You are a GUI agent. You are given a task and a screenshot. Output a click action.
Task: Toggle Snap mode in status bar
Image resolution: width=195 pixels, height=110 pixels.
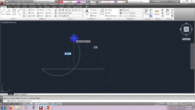click(26, 104)
